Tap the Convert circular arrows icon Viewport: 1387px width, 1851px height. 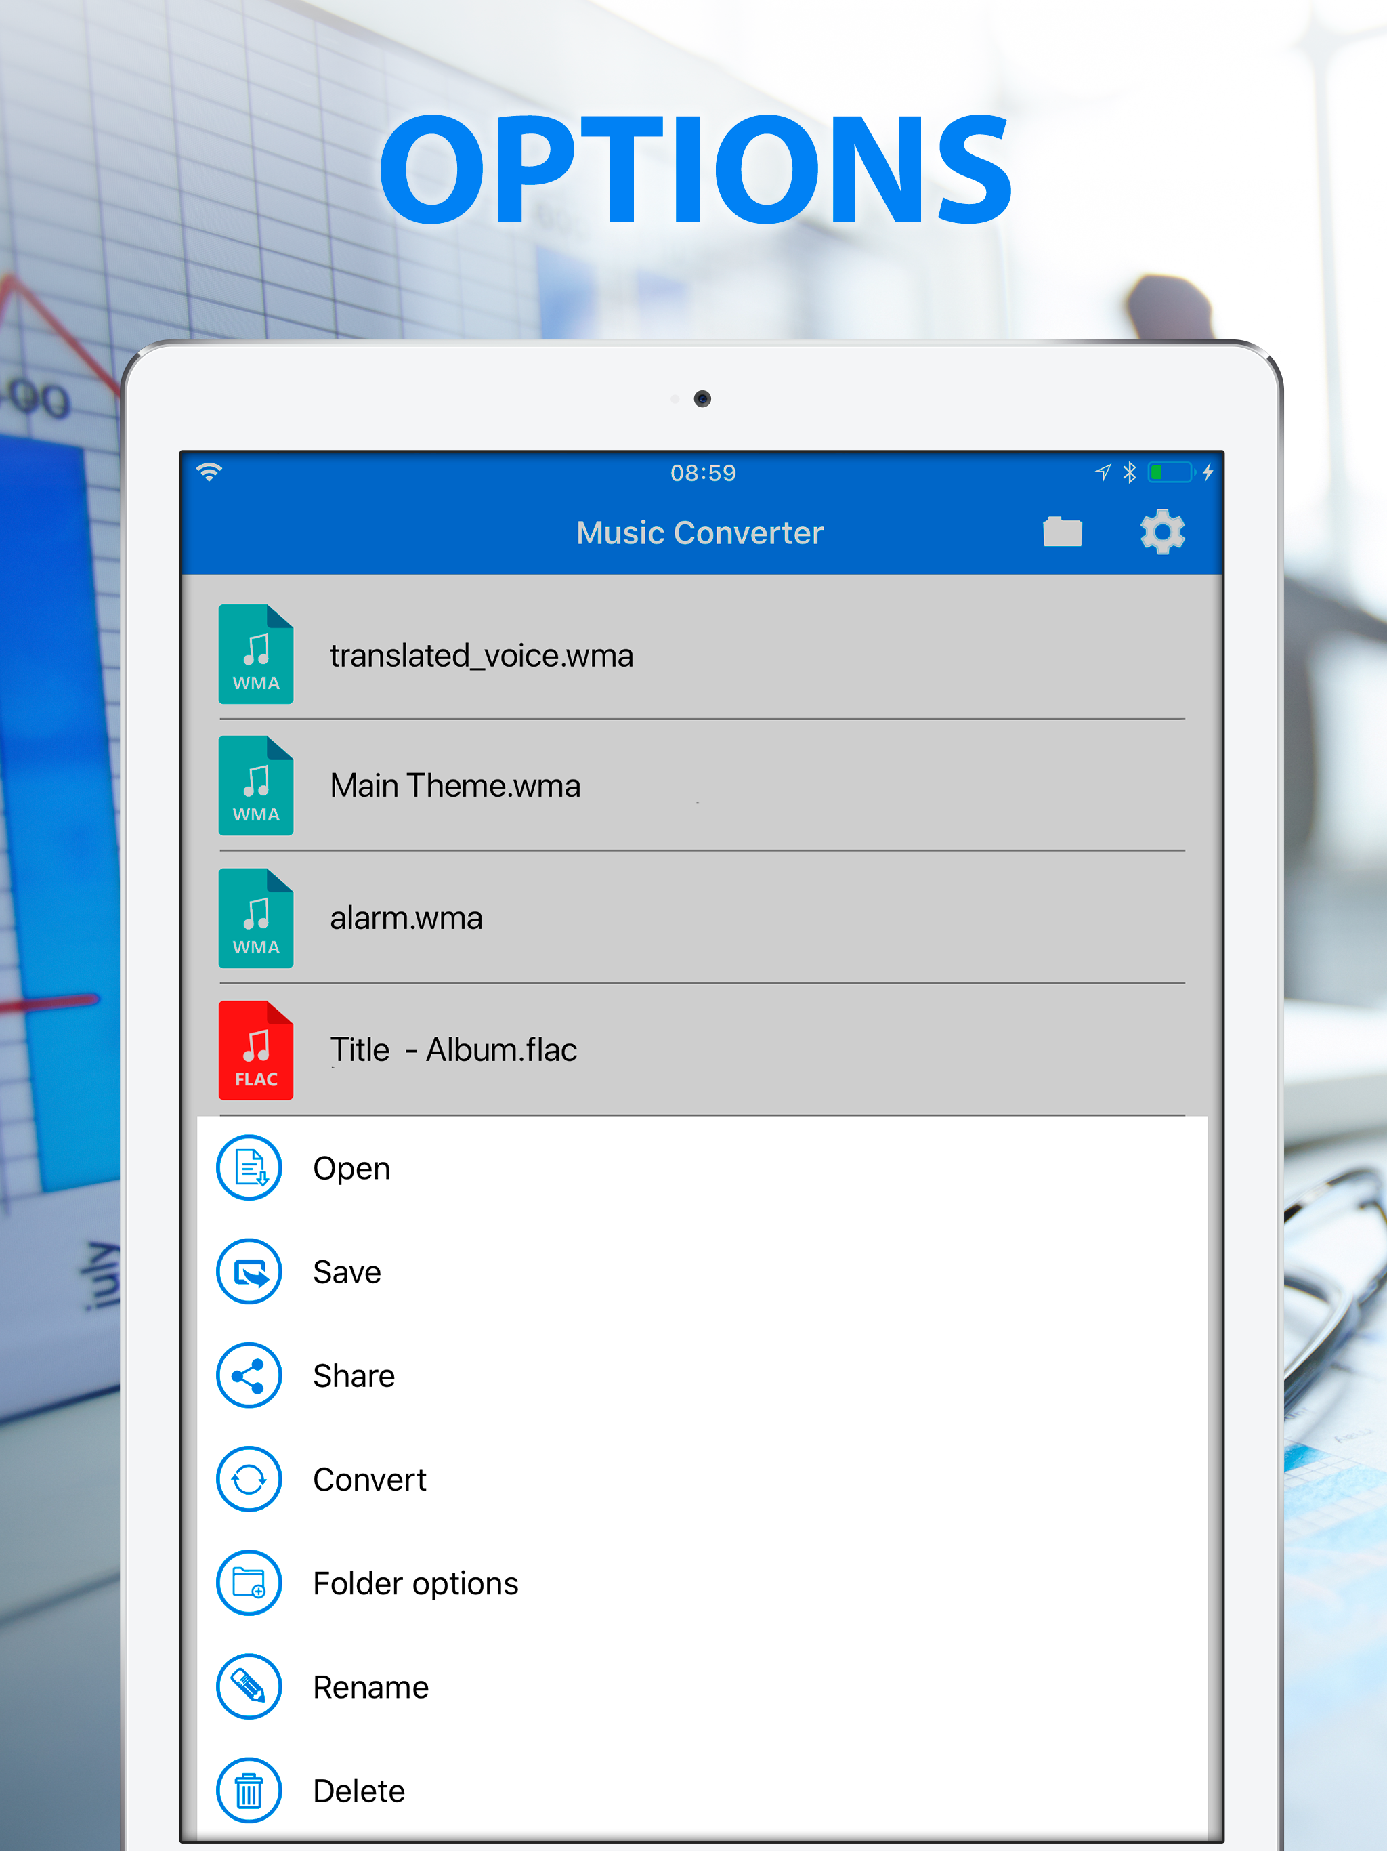coord(249,1478)
